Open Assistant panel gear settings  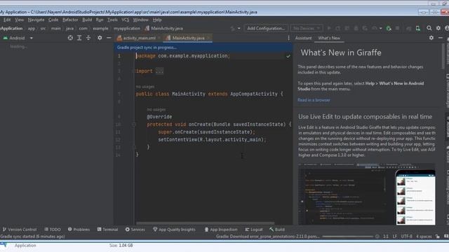point(431,38)
